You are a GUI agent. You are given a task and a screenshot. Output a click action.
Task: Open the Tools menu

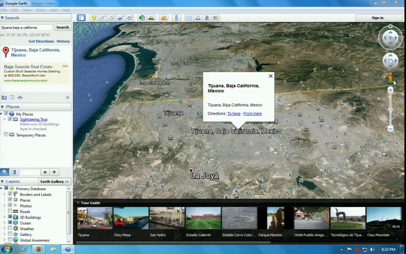40,10
